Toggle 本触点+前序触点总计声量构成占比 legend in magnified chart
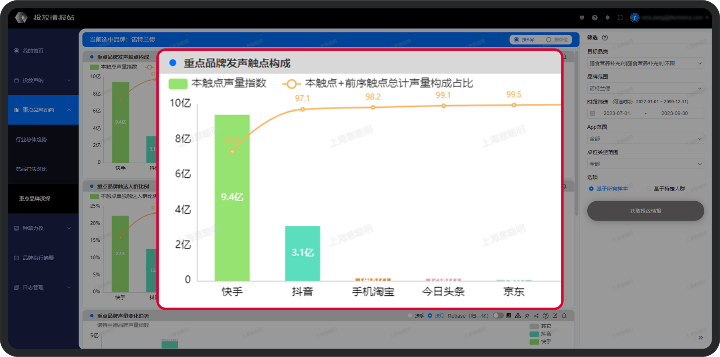The width and height of the screenshot is (720, 357). click(378, 83)
